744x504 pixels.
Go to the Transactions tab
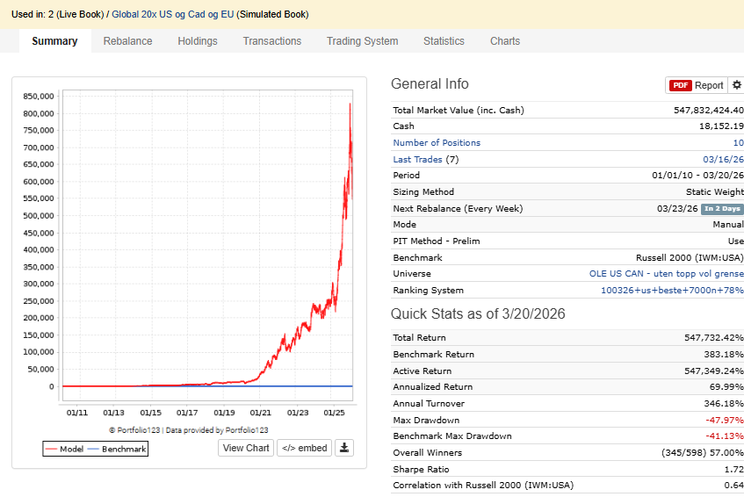pos(271,41)
